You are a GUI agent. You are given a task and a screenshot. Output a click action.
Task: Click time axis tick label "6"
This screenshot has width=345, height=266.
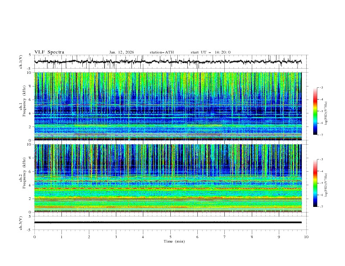pyautogui.click(x=197, y=237)
